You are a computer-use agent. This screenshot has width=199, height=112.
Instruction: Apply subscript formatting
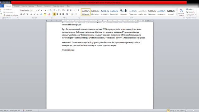pyautogui.click(x=34, y=14)
